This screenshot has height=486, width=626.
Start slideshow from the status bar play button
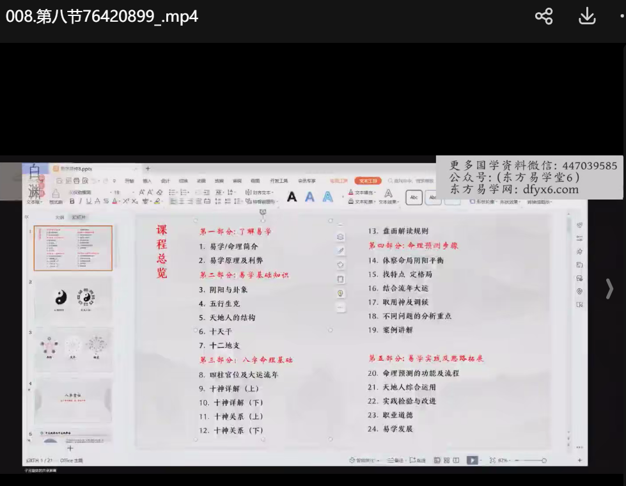pos(472,460)
